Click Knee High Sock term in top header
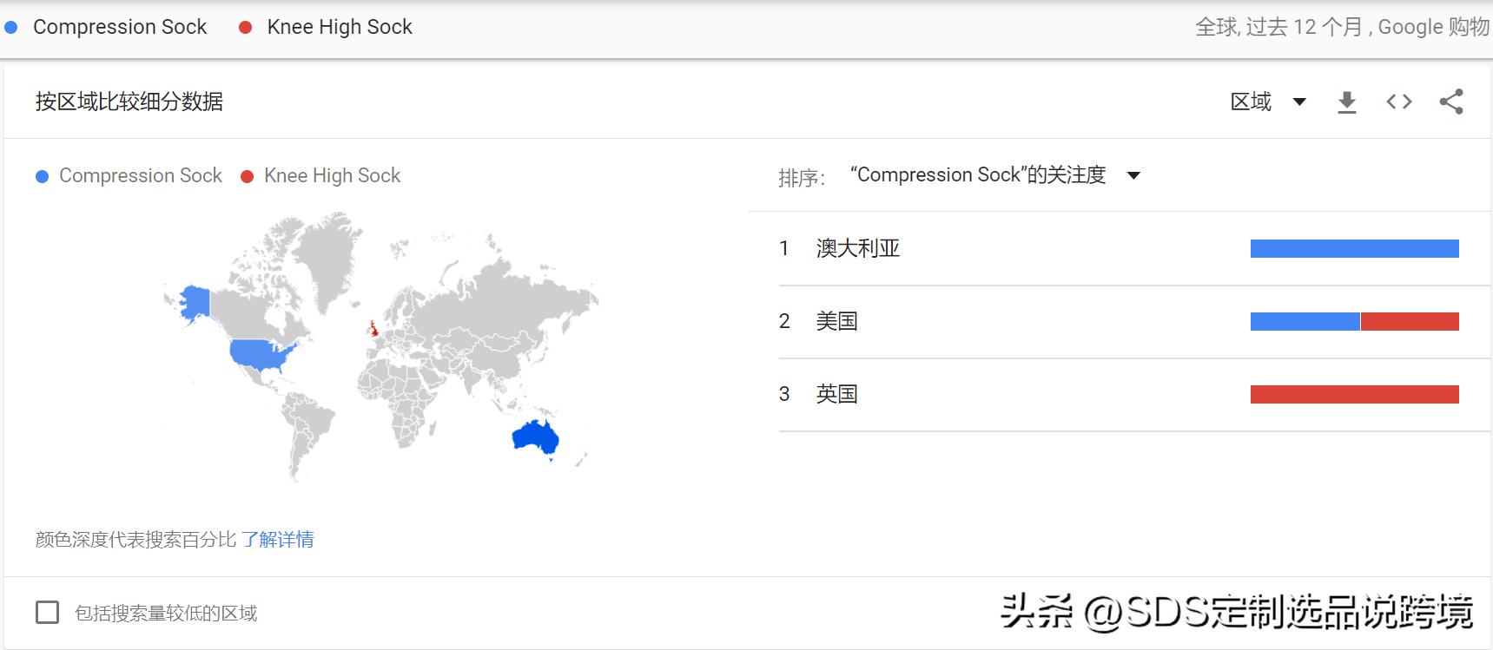The width and height of the screenshot is (1493, 650). [x=340, y=27]
